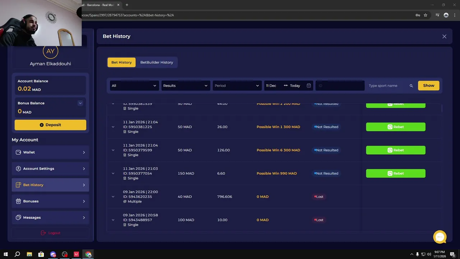Click the search magnifier in sport name field
Viewport: 460px width, 259px height.
click(x=411, y=86)
